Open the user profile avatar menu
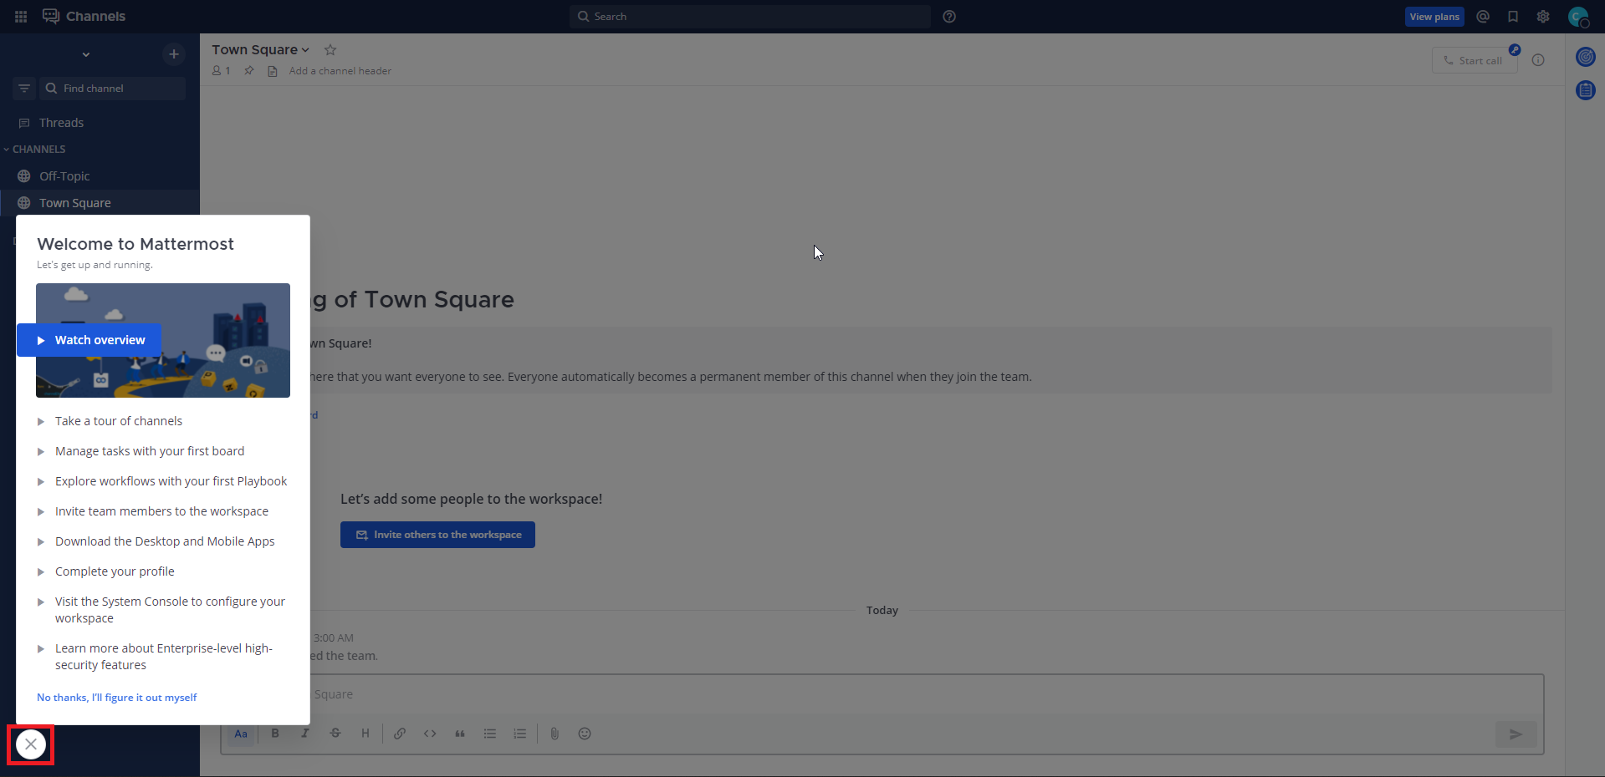The width and height of the screenshot is (1605, 777). click(x=1578, y=17)
